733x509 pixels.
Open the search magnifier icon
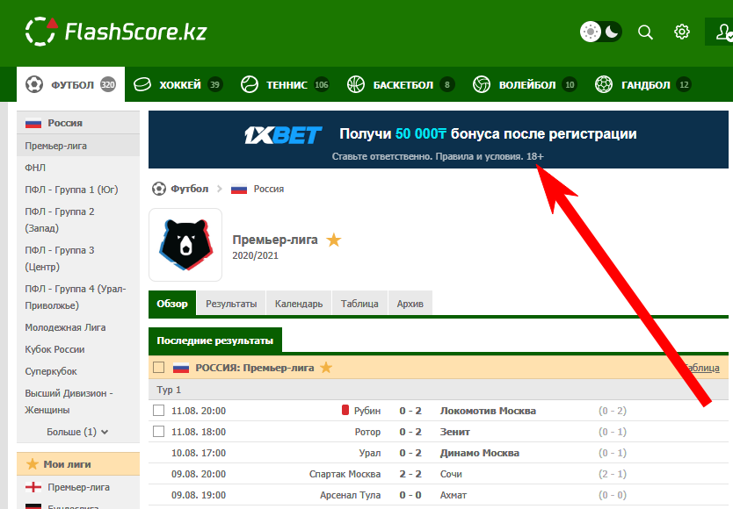(645, 32)
